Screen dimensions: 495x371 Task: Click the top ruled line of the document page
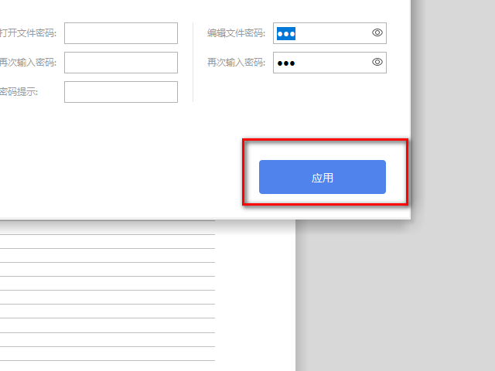108,234
